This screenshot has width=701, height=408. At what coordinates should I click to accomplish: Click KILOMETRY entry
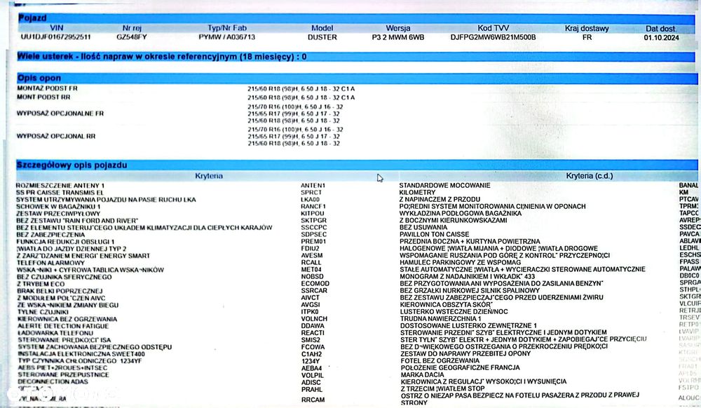coord(417,192)
